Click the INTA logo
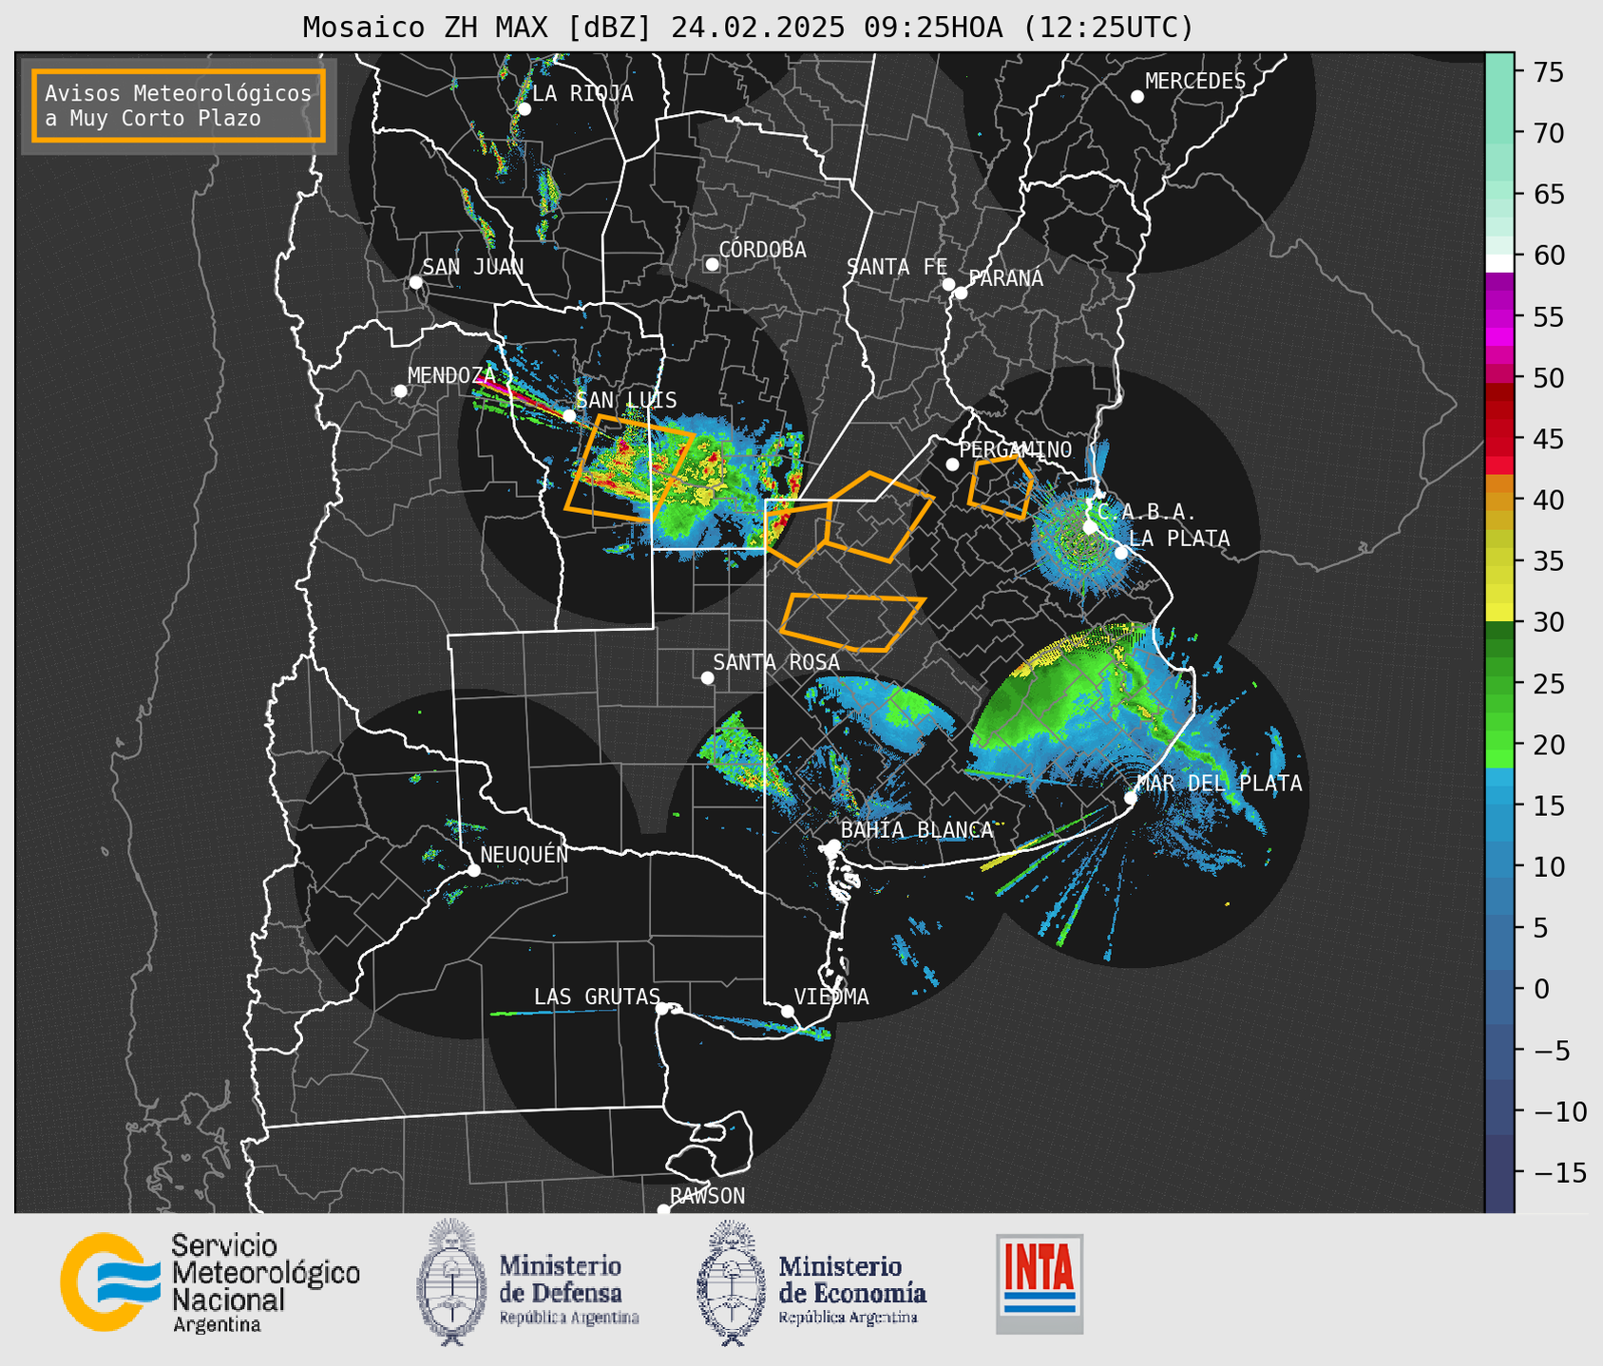Image resolution: width=1603 pixels, height=1366 pixels. pyautogui.click(x=1040, y=1283)
